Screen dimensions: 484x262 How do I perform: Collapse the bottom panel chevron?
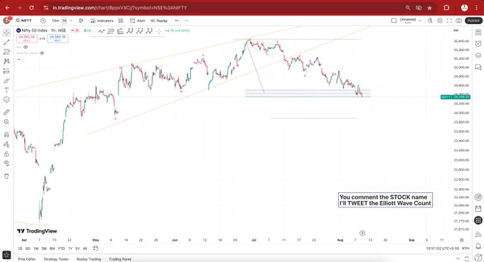(x=458, y=258)
